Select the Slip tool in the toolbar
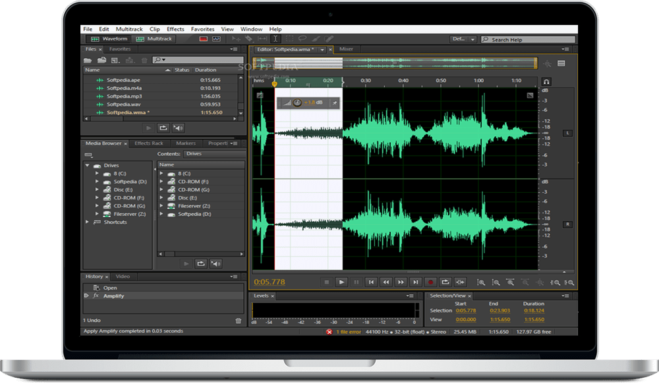The image size is (659, 383). click(262, 39)
